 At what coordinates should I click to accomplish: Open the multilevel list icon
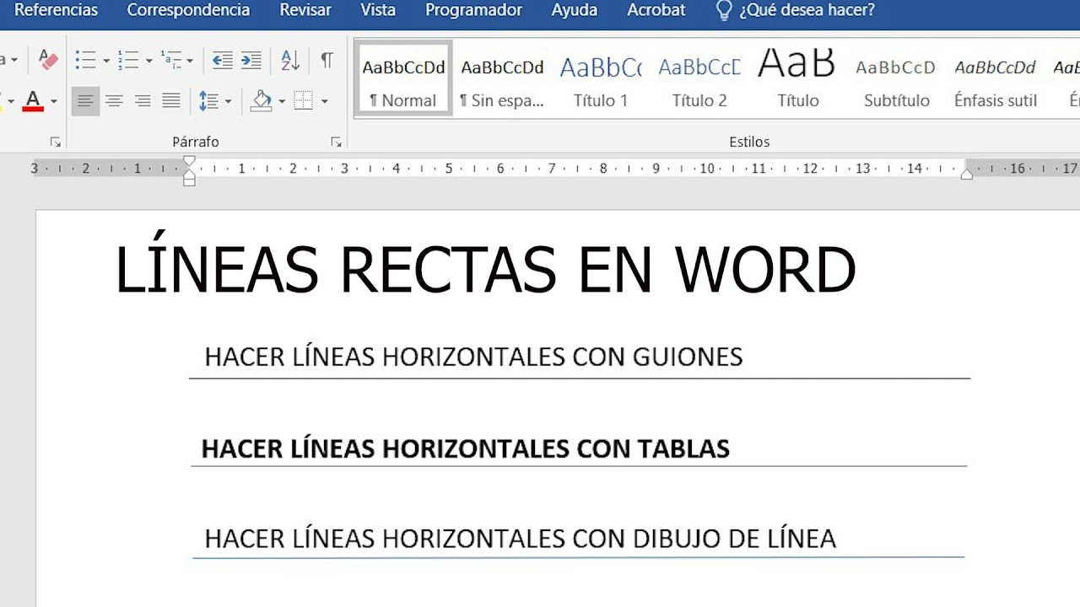172,61
